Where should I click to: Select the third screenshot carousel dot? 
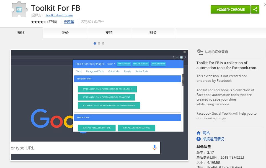(x=103, y=44)
